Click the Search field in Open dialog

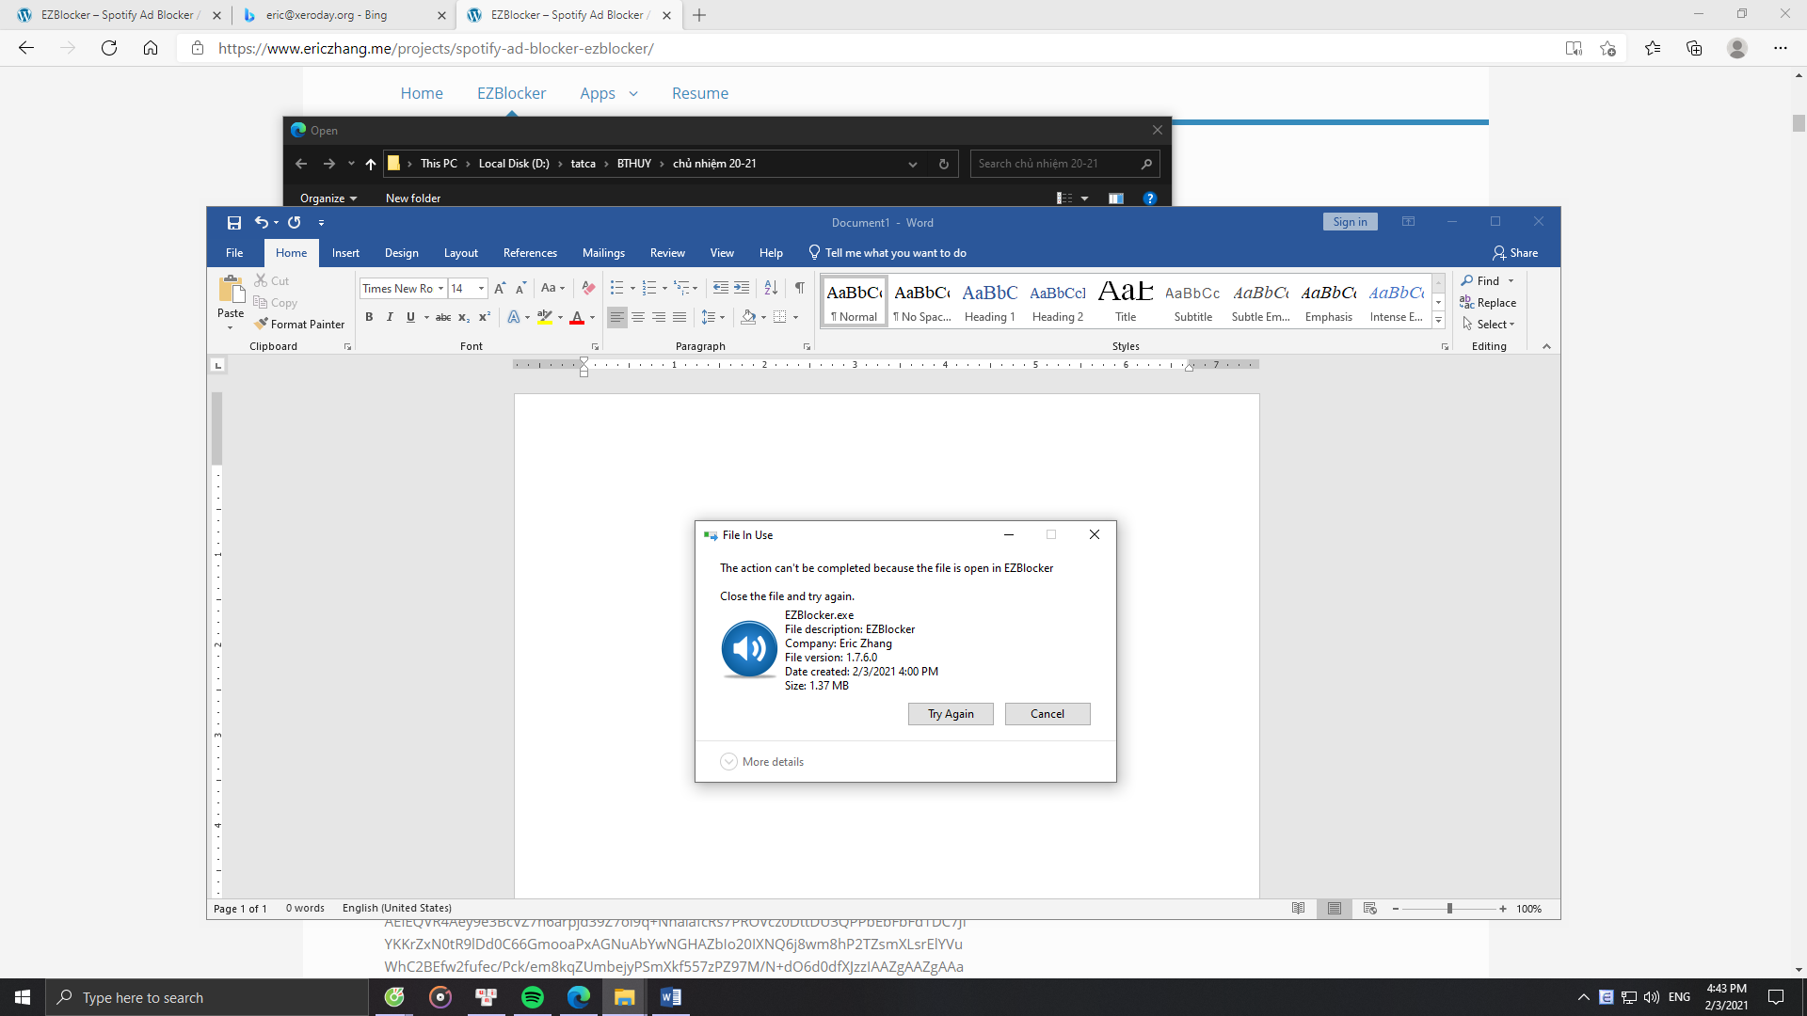tap(1064, 164)
